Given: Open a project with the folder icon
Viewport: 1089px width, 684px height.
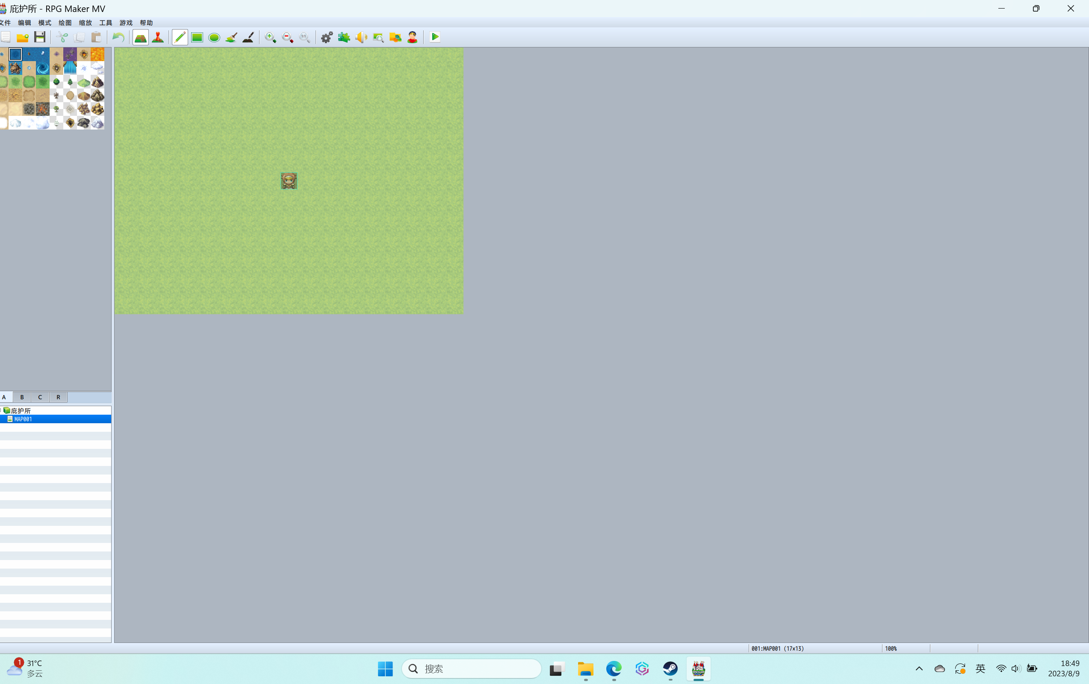Looking at the screenshot, I should click(x=22, y=38).
